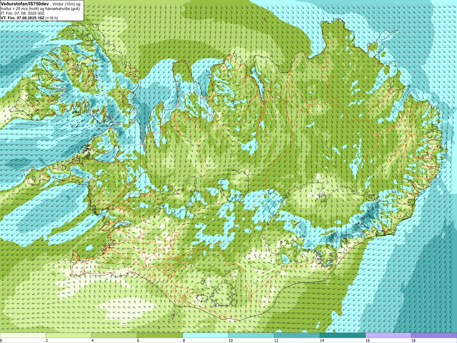
Task: Click the 12–14 m/s teal legend swatch
Action: 297,335
